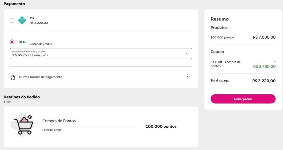Select the Elo credit card radio button
This screenshot has width=283, height=150.
[x=12, y=42]
